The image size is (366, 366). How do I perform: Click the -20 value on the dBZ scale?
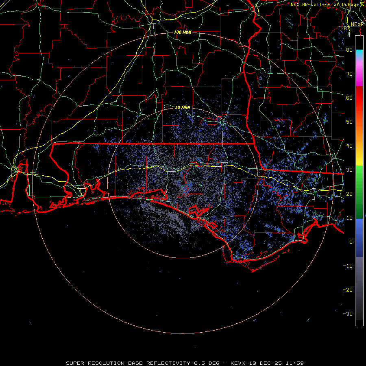coord(348,290)
